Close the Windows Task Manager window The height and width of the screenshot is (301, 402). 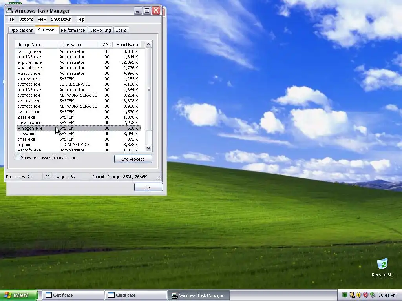[156, 11]
